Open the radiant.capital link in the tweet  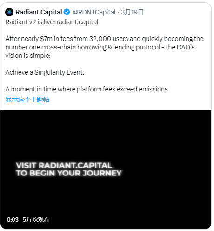tap(77, 22)
